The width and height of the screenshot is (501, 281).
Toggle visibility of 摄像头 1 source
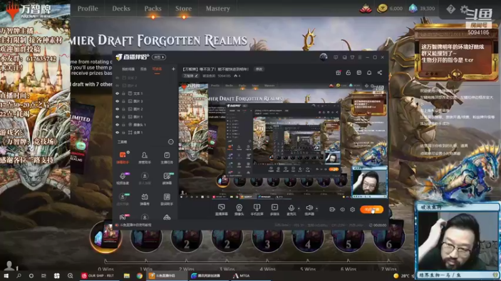click(x=117, y=124)
